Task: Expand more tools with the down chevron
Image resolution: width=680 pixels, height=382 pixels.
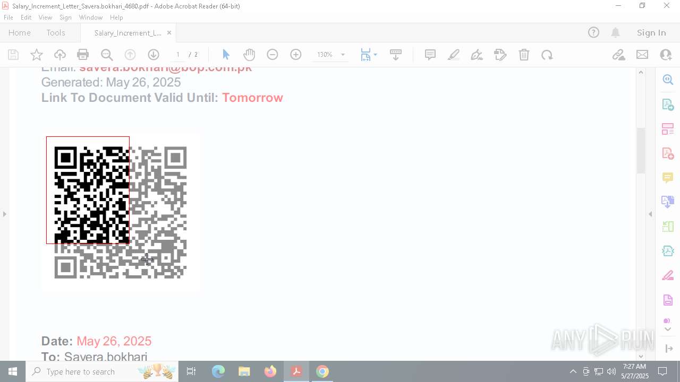Action: 668,329
